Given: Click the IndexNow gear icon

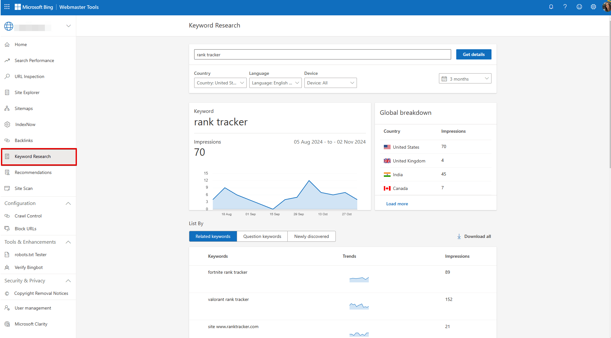Looking at the screenshot, I should (7, 124).
